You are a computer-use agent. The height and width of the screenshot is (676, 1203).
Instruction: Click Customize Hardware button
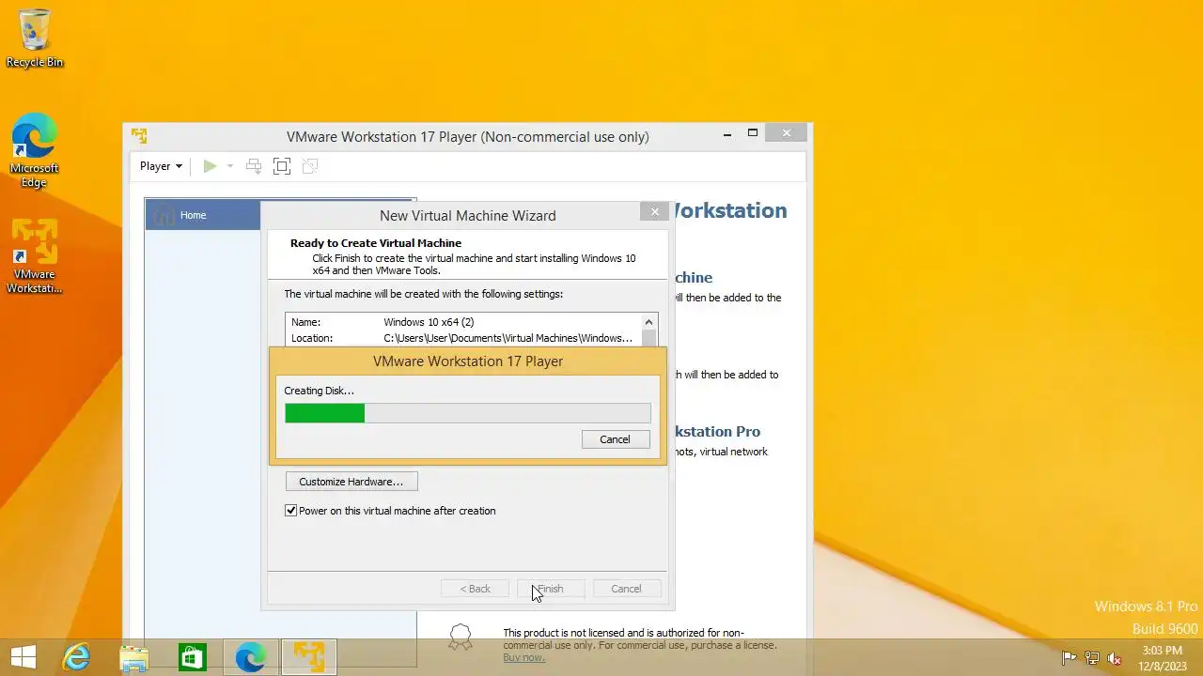point(352,482)
